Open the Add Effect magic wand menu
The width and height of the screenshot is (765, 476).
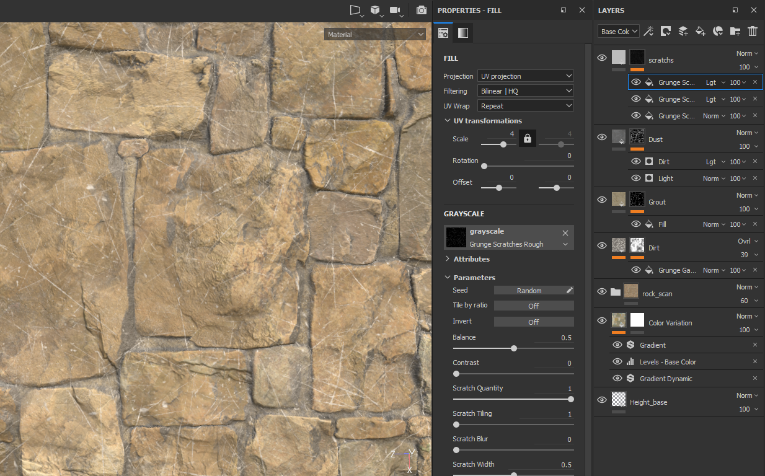[x=648, y=31]
